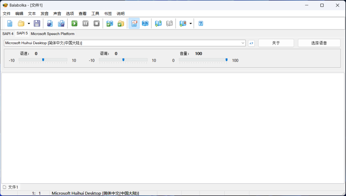The image size is (346, 196).
Task: Expand the open file dropdown arrow
Action: tap(29, 23)
